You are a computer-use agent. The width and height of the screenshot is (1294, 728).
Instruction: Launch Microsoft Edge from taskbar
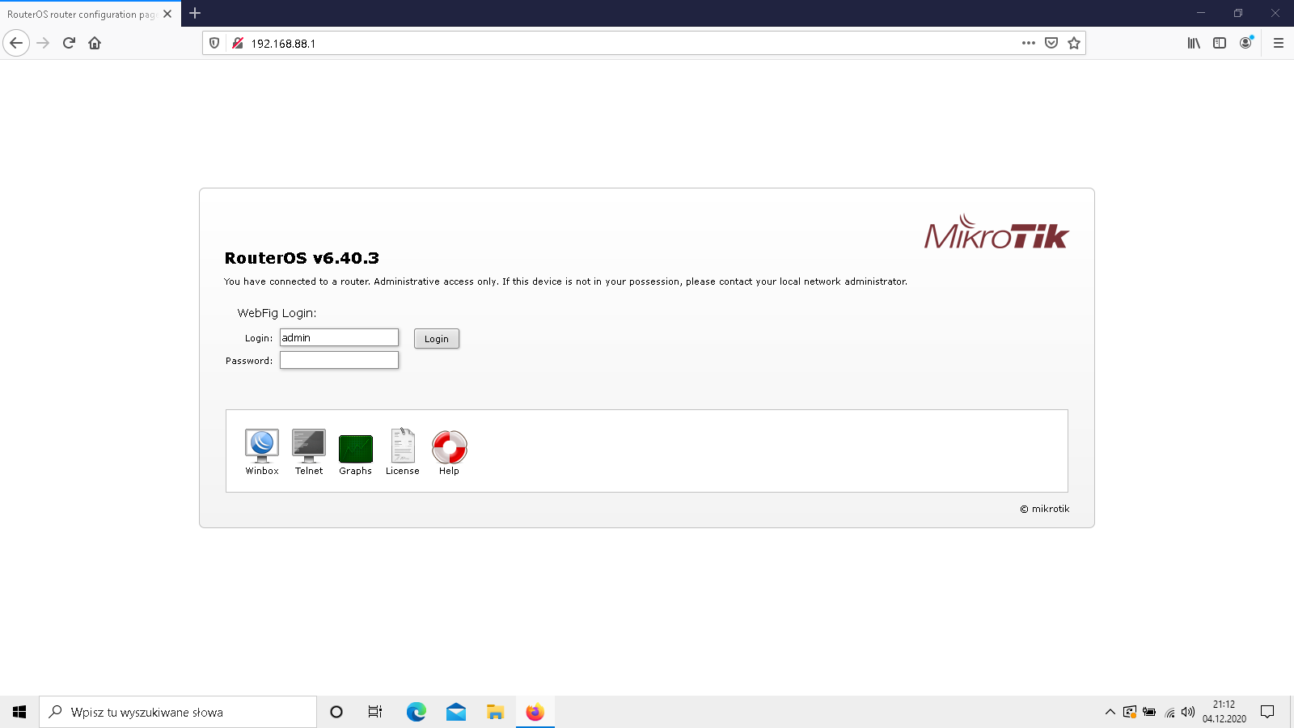[x=417, y=712]
